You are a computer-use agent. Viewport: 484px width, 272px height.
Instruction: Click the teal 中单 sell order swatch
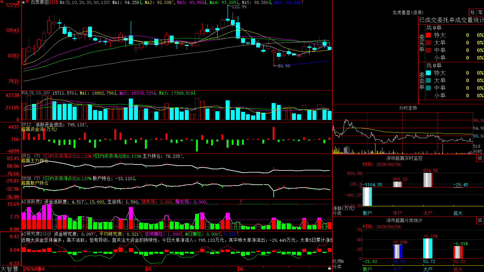[428, 88]
